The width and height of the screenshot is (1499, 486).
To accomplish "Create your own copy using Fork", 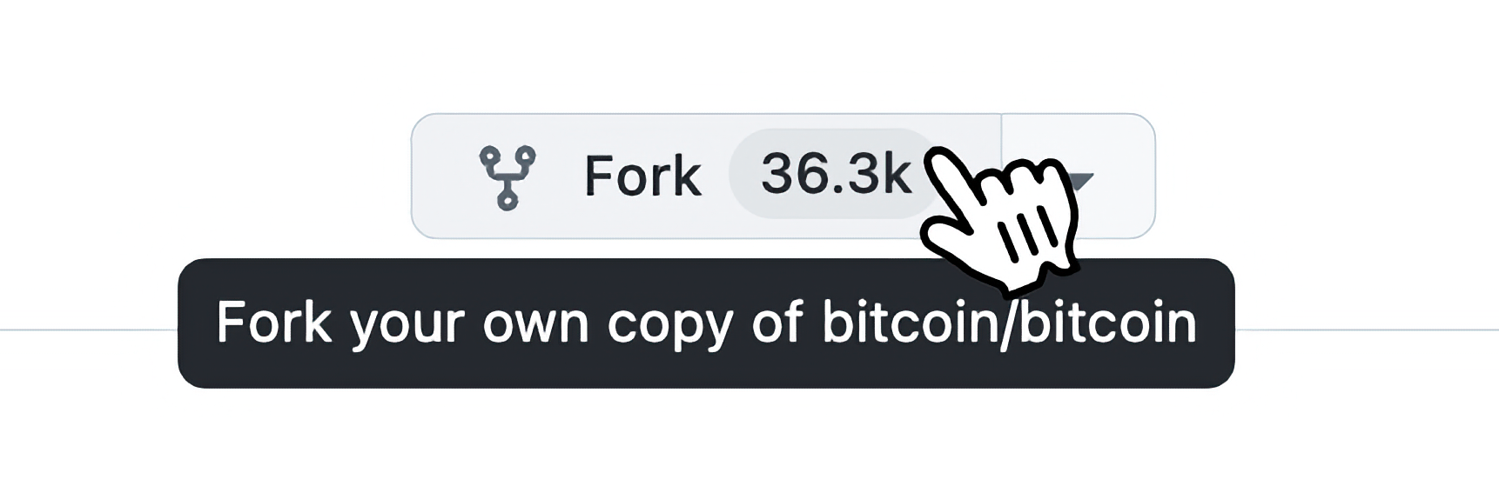I will click(706, 176).
